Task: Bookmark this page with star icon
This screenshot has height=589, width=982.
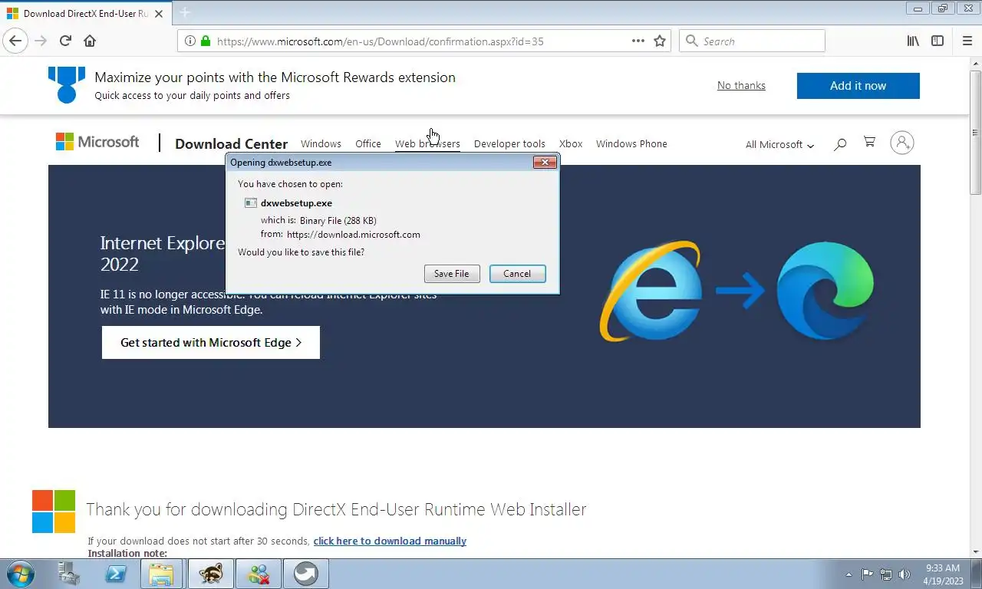Action: point(660,41)
